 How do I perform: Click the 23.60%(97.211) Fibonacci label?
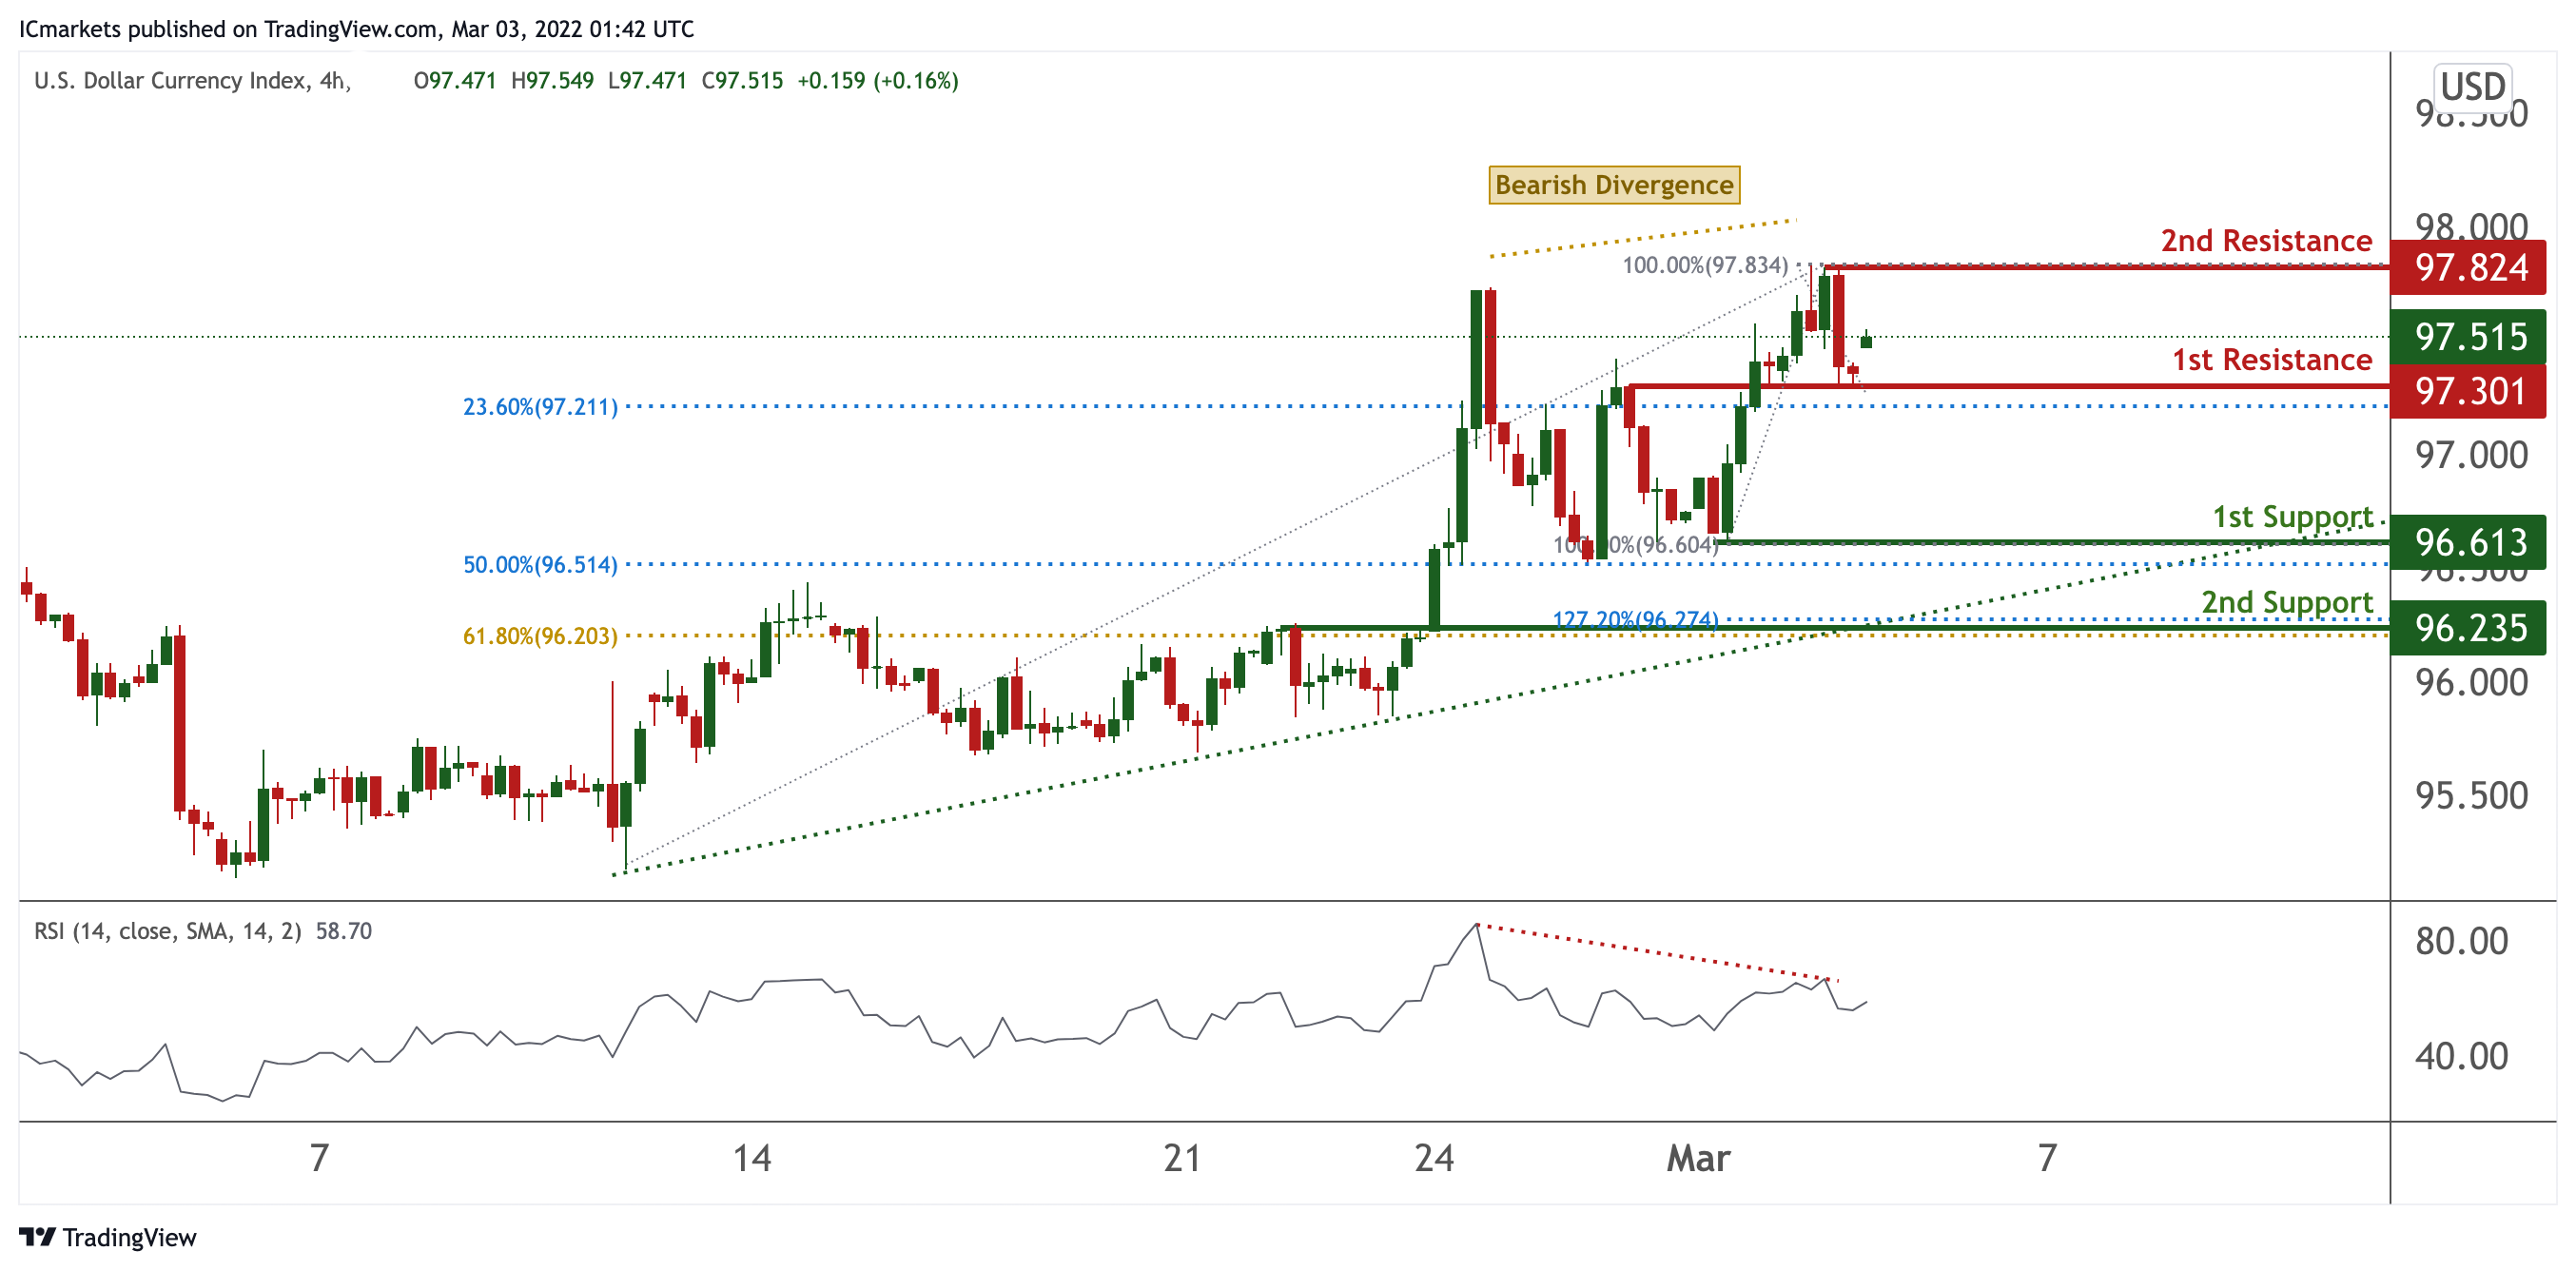(x=540, y=407)
